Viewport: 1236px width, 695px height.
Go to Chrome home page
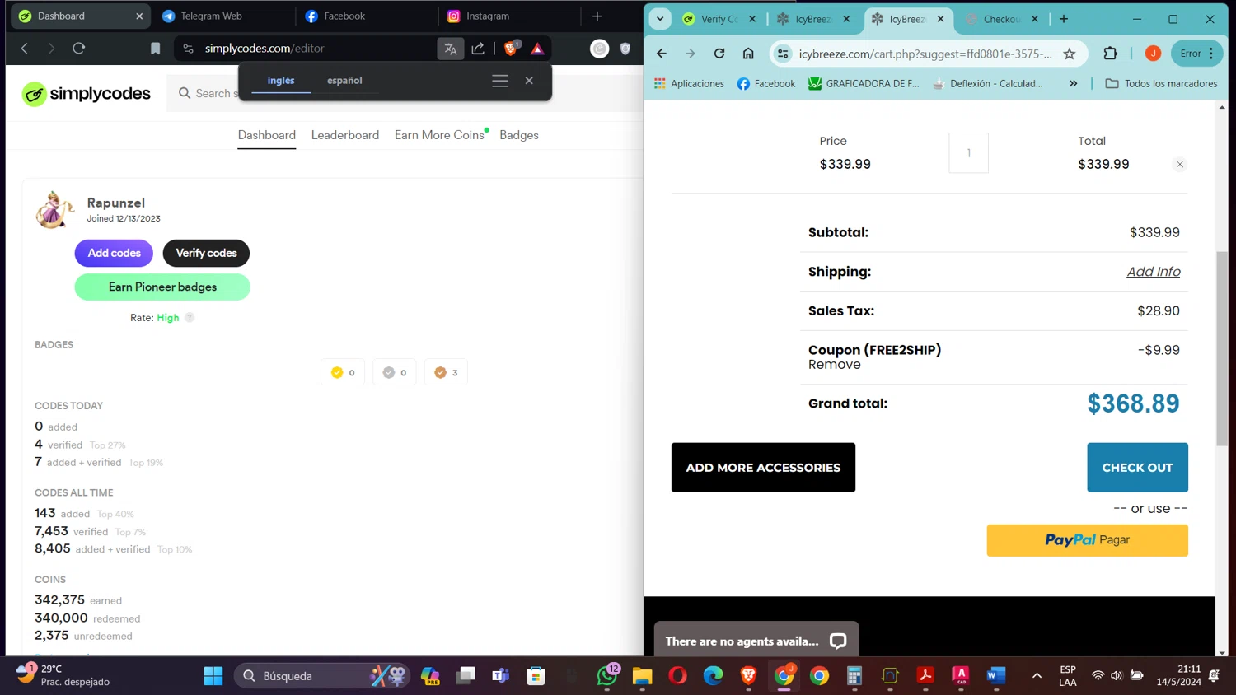point(748,54)
